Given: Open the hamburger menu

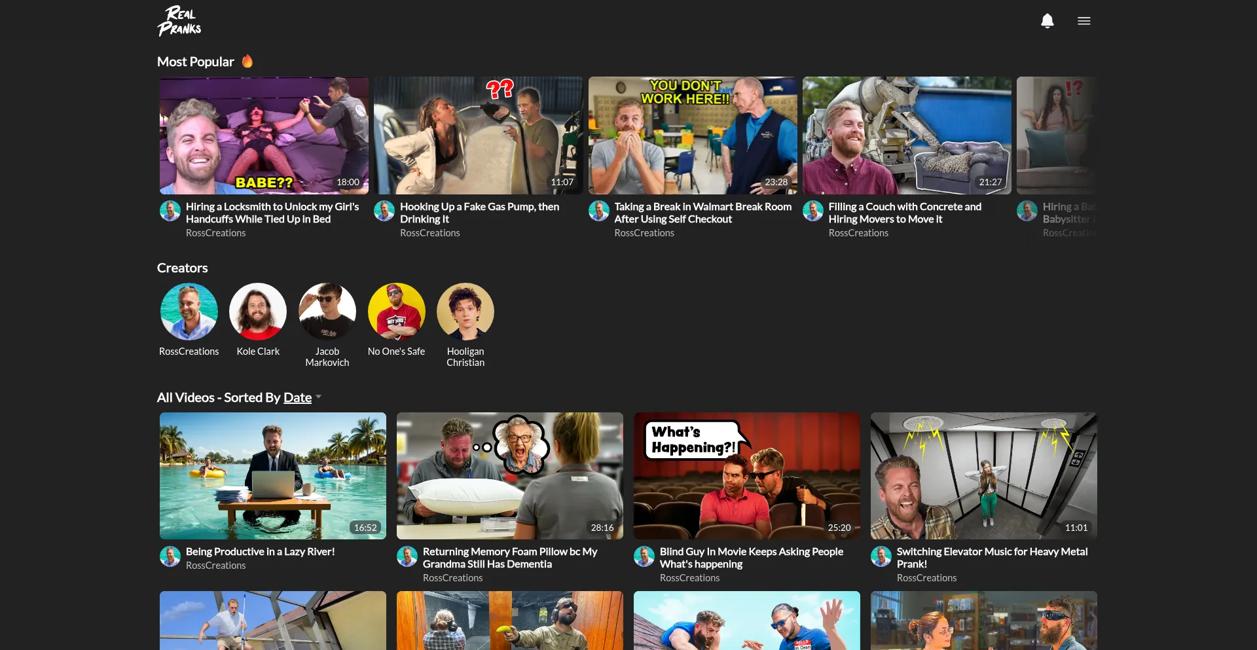Looking at the screenshot, I should [x=1084, y=21].
